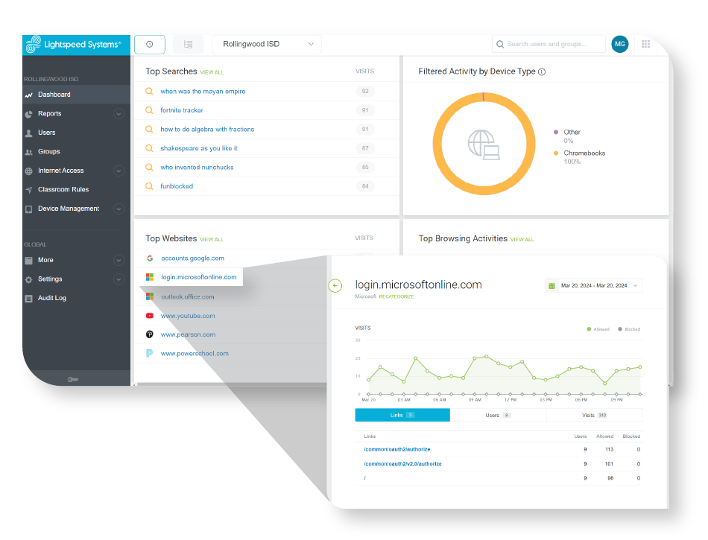Open the www.youtube.com website entry
The width and height of the screenshot is (708, 540).
188,316
